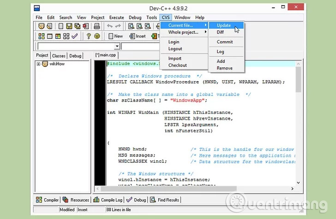Open the Help menu
The width and height of the screenshot is (336, 219).
[x=200, y=18]
